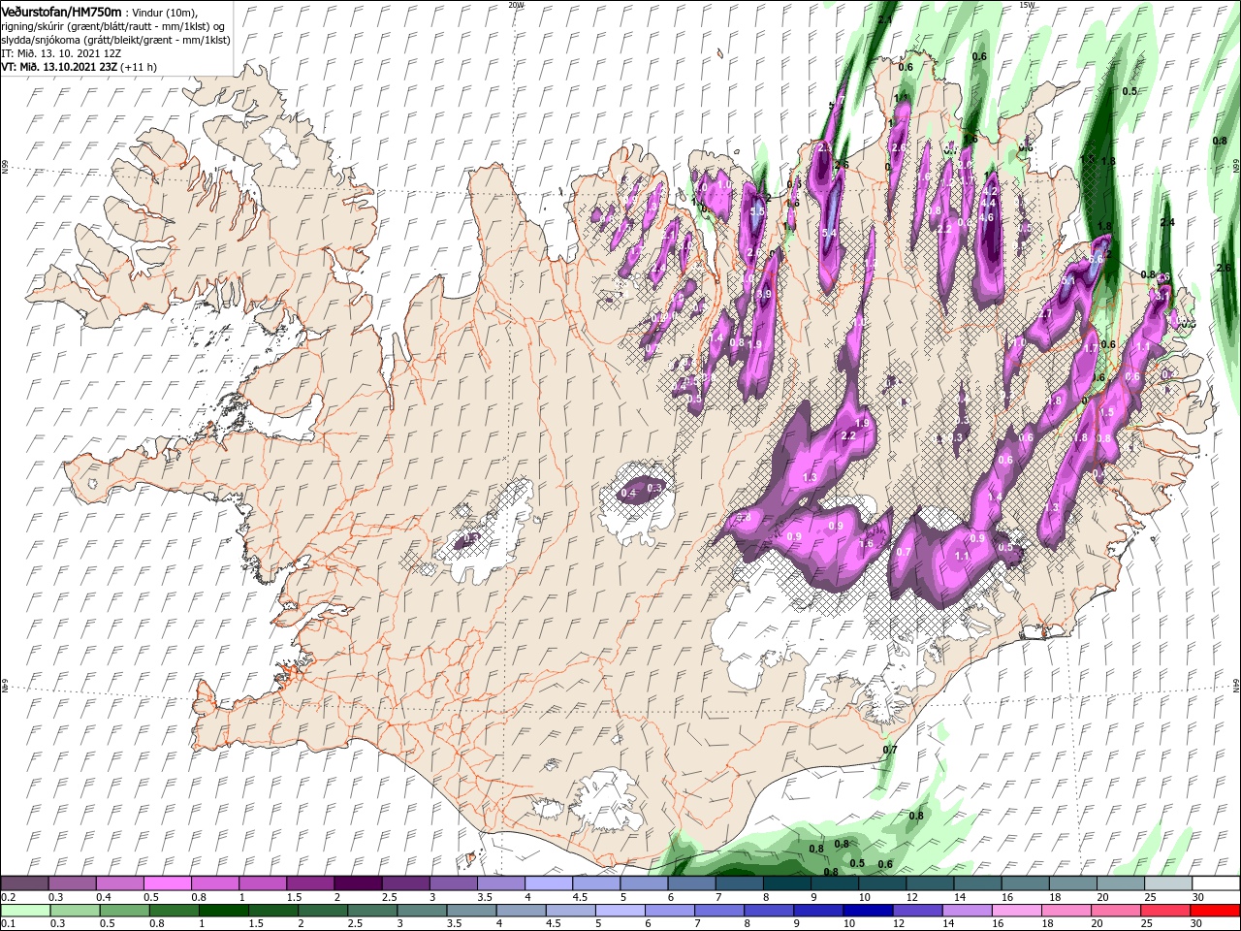Select the pale lavender swatch near 4.5 on snow scale
The width and height of the screenshot is (1241, 931).
pos(547,883)
